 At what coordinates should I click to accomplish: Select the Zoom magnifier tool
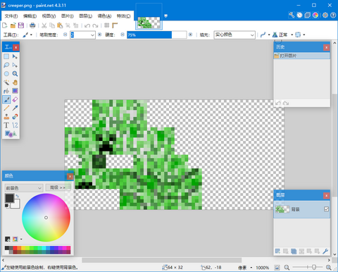click(15, 74)
